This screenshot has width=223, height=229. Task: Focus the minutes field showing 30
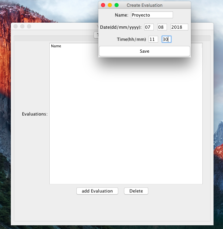point(166,39)
